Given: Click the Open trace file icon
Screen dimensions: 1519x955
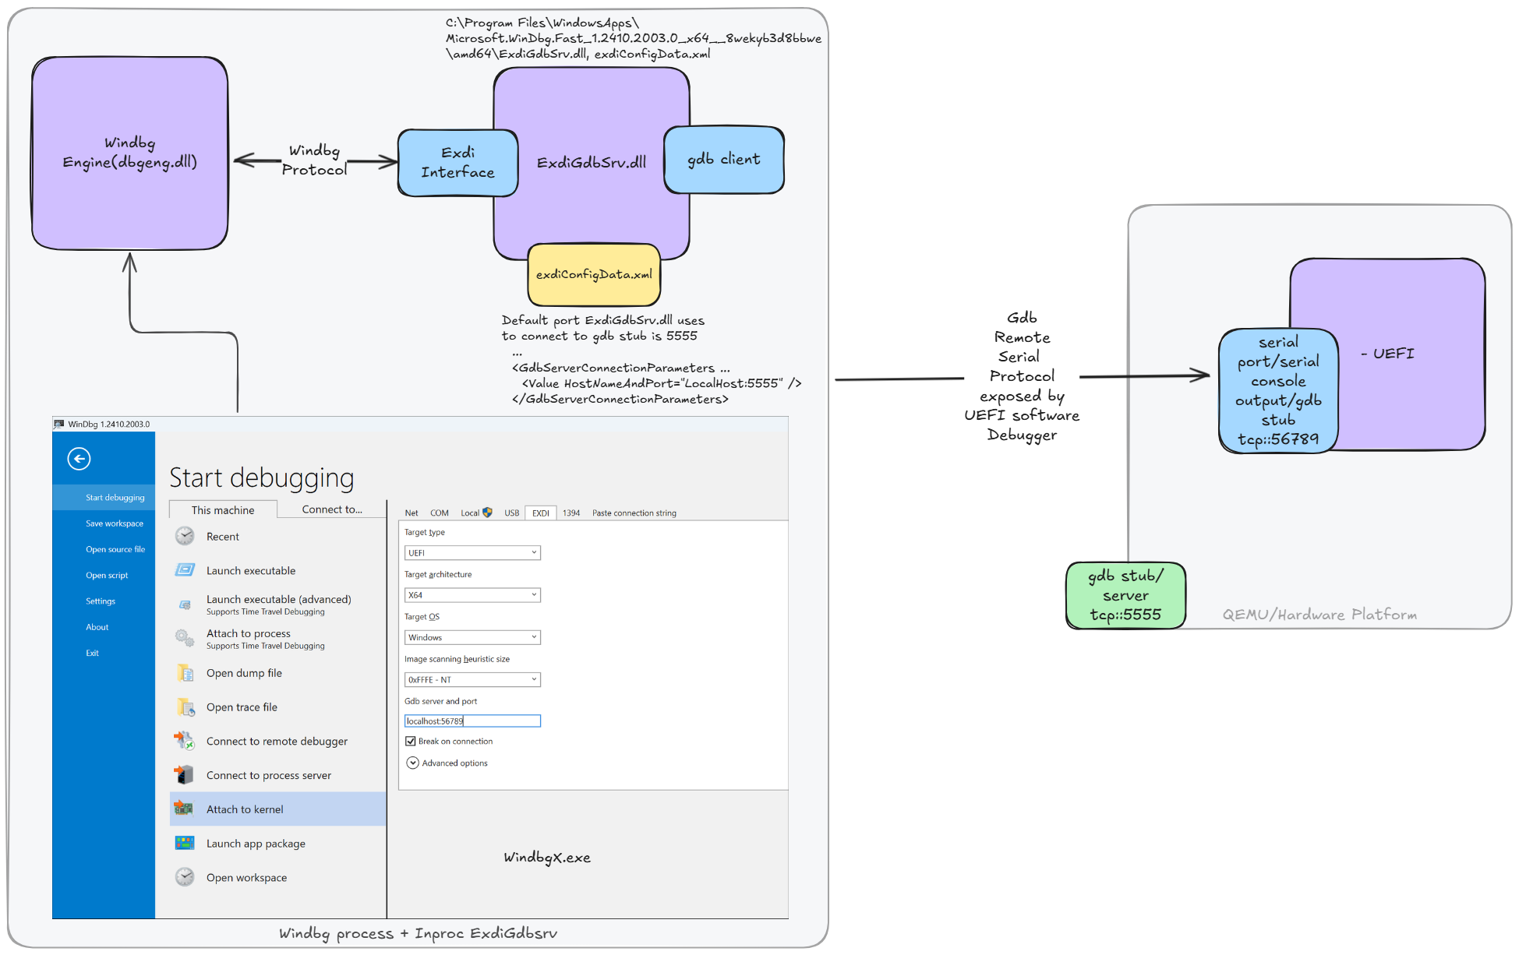Looking at the screenshot, I should [185, 707].
